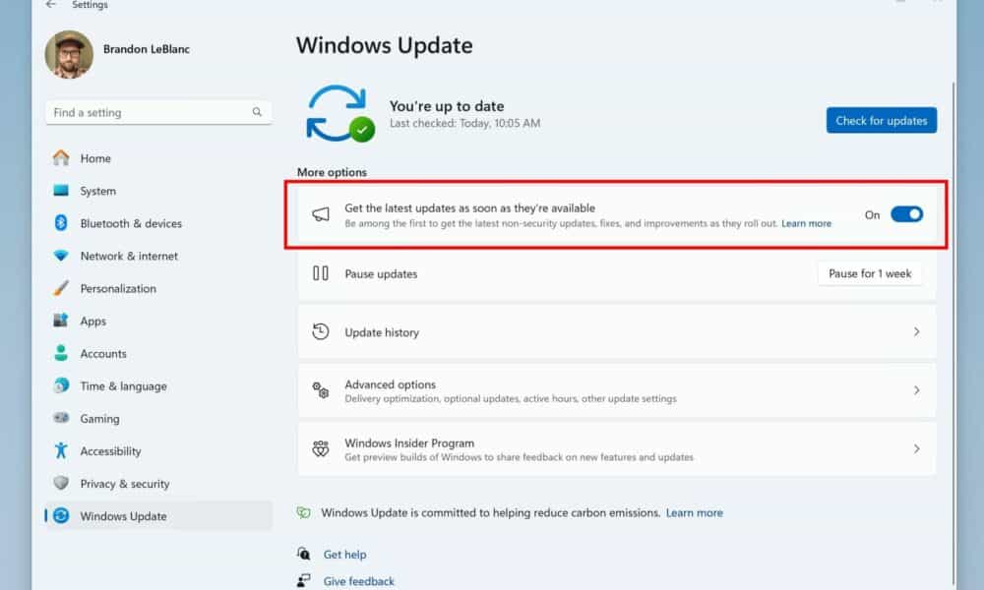The image size is (984, 590).
Task: Click the Gaming label
Action: point(99,419)
